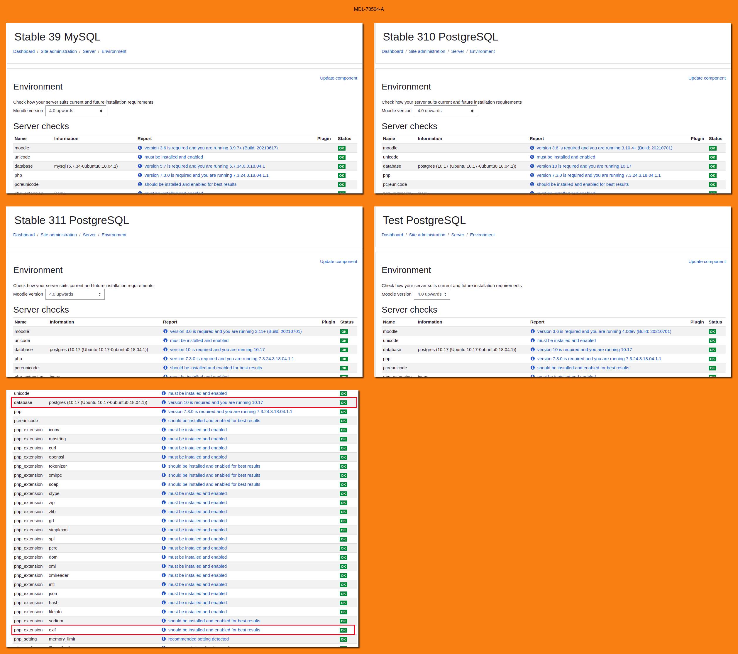Select hash extension name cell
The width and height of the screenshot is (738, 654).
(x=53, y=603)
